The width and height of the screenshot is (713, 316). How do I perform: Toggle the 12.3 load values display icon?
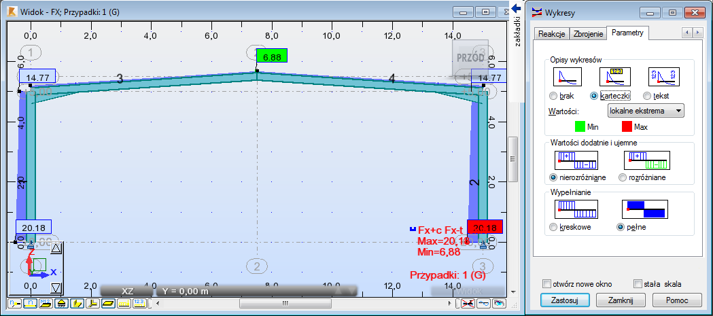139,303
